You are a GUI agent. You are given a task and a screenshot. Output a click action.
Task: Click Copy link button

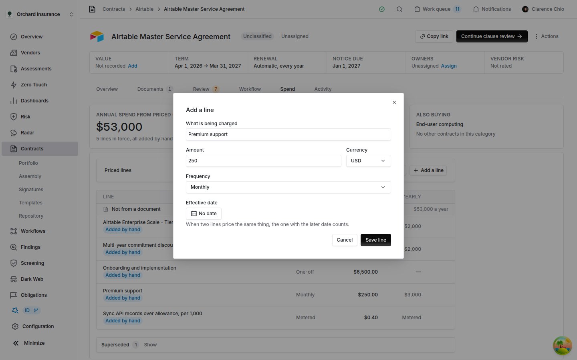click(x=434, y=36)
